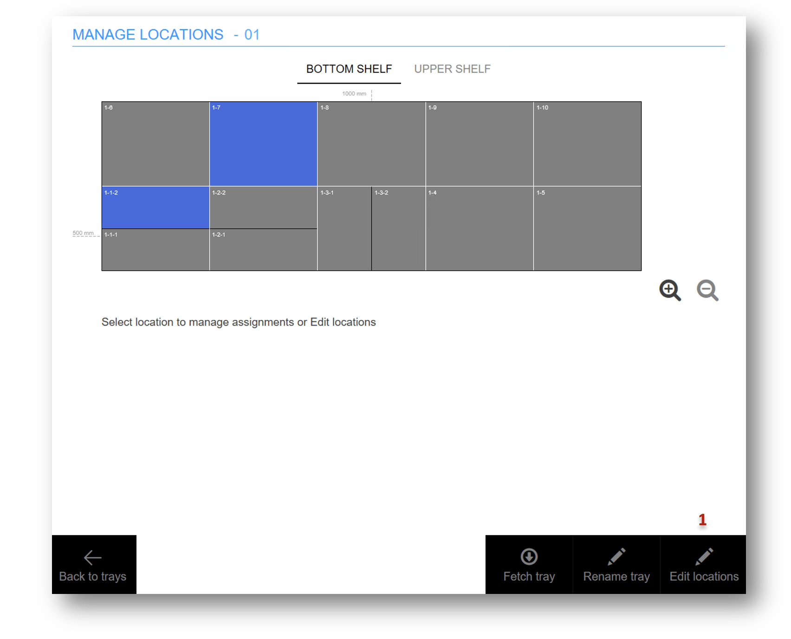Click the zoom out magnifier icon
791x639 pixels.
[x=707, y=290]
